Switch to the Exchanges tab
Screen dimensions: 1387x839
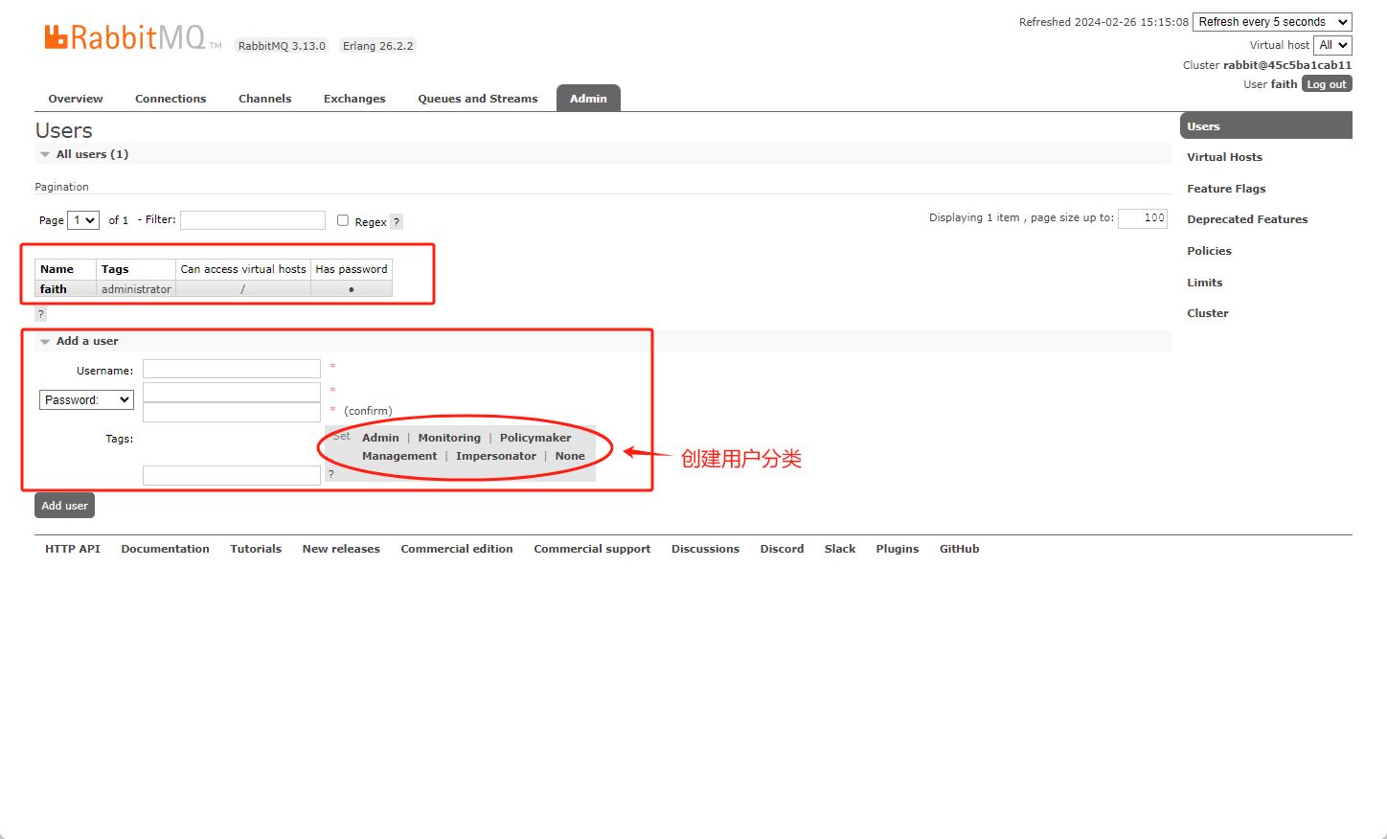pyautogui.click(x=354, y=99)
